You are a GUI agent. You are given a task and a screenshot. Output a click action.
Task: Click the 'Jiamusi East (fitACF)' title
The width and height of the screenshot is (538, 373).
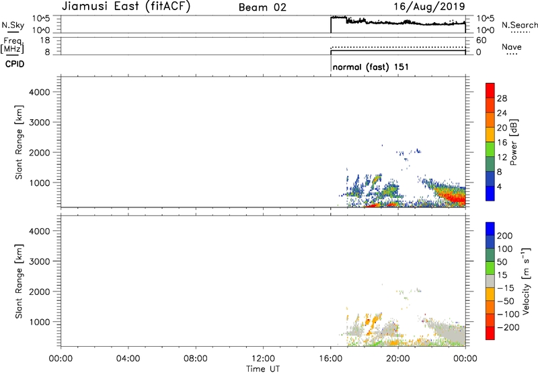click(x=126, y=7)
